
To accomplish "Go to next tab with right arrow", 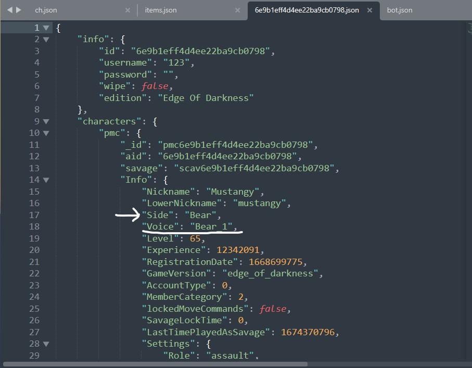I will [19, 10].
